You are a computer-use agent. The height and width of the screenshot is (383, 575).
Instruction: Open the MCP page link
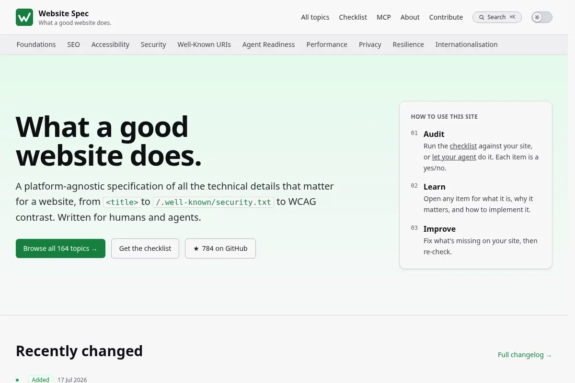(384, 17)
